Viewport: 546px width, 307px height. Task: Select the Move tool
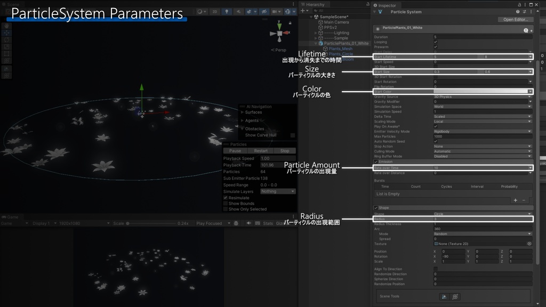6,33
